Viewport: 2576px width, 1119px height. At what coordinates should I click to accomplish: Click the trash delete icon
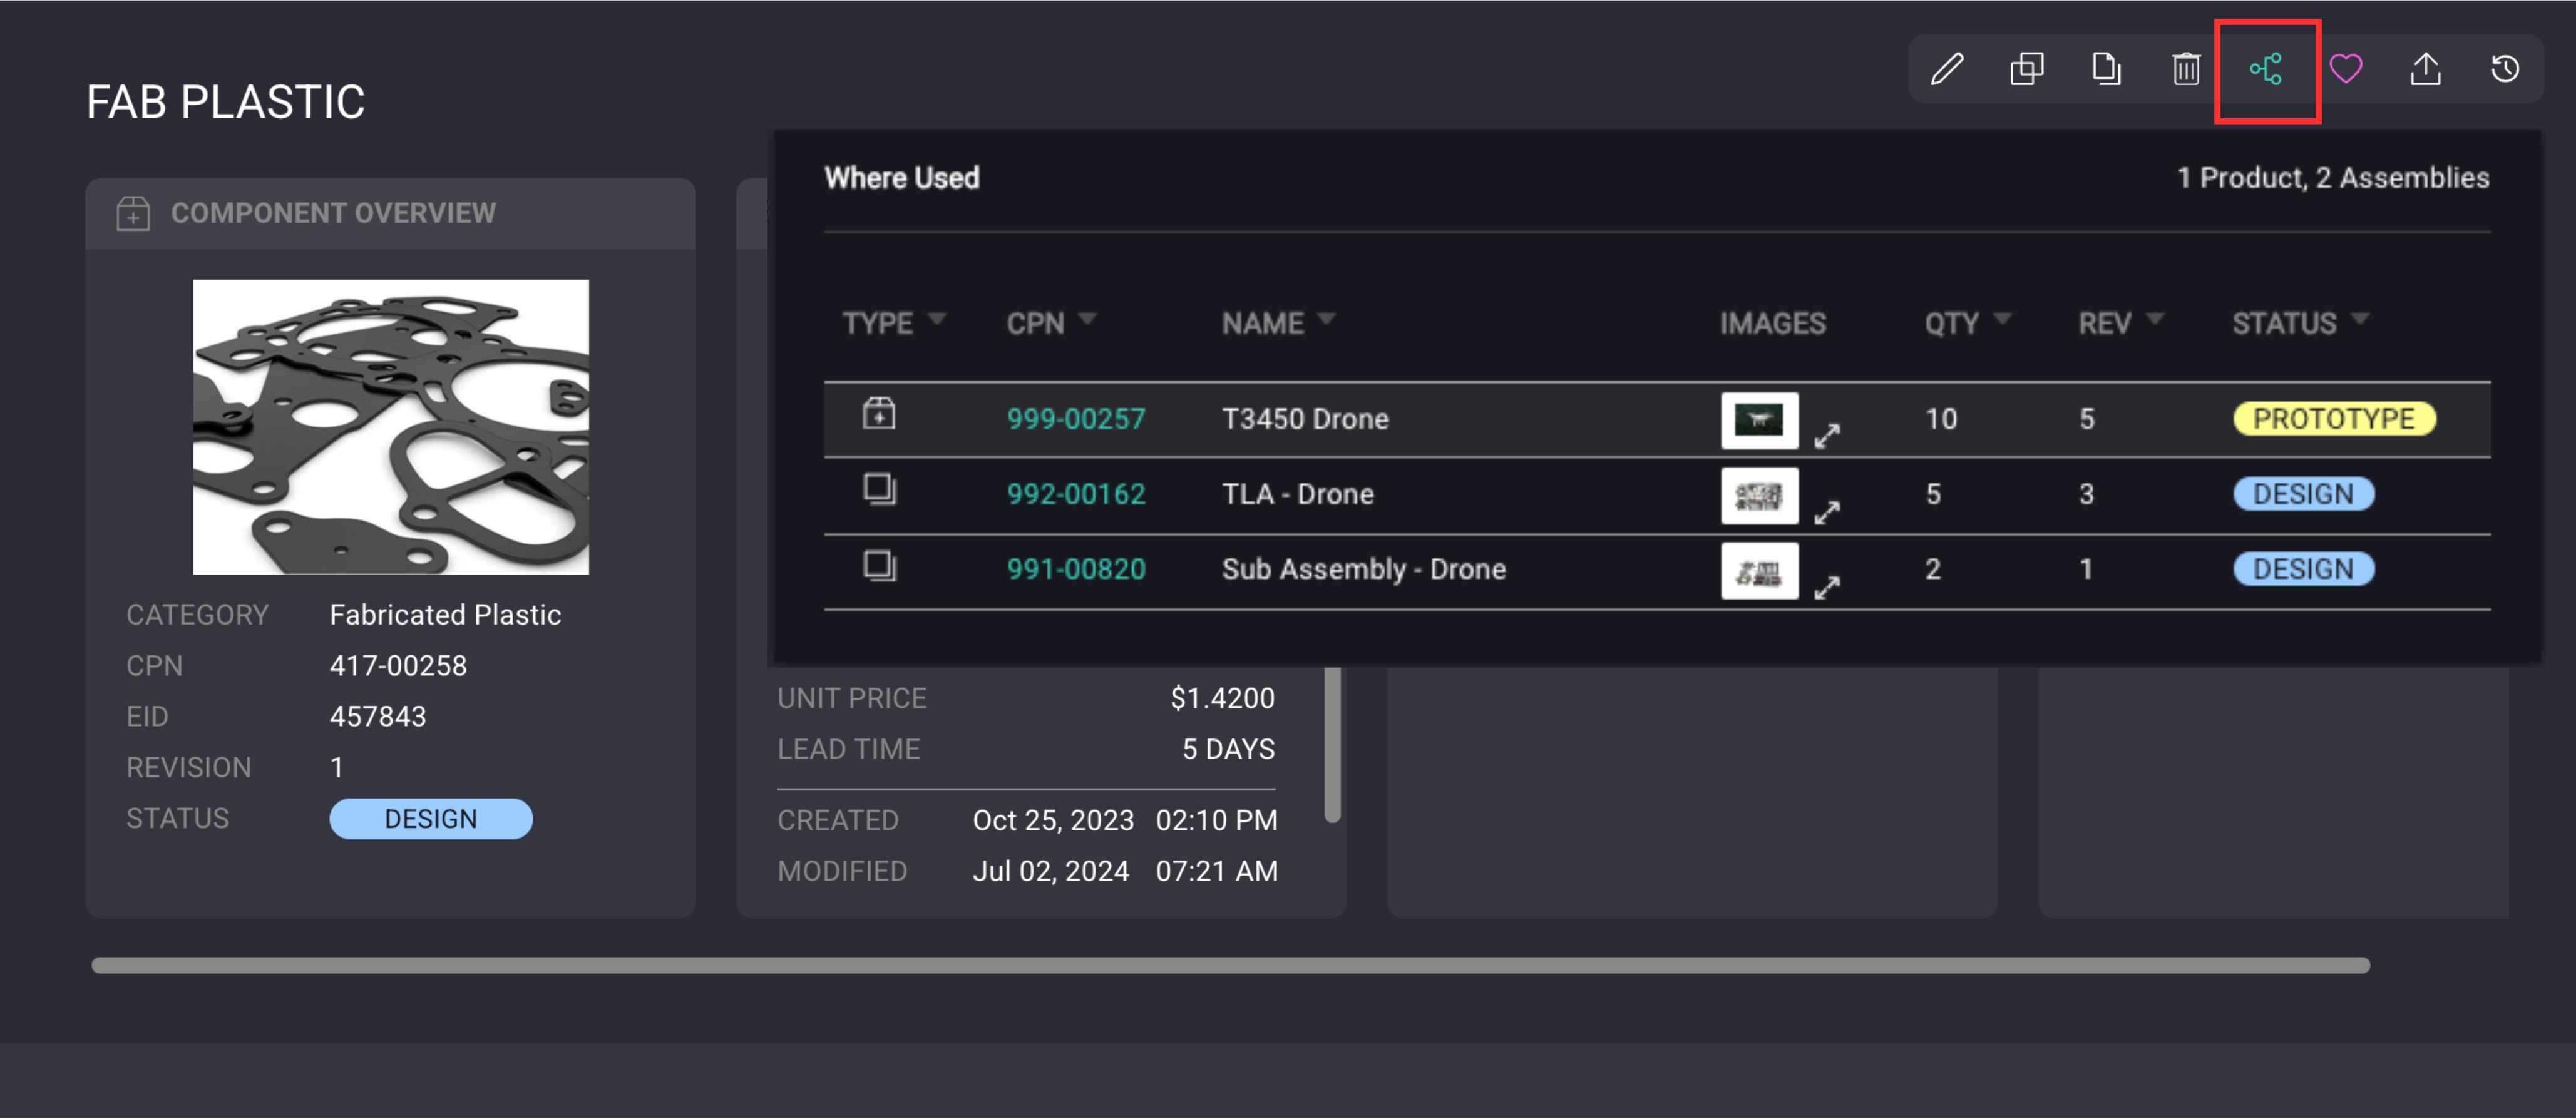2186,69
